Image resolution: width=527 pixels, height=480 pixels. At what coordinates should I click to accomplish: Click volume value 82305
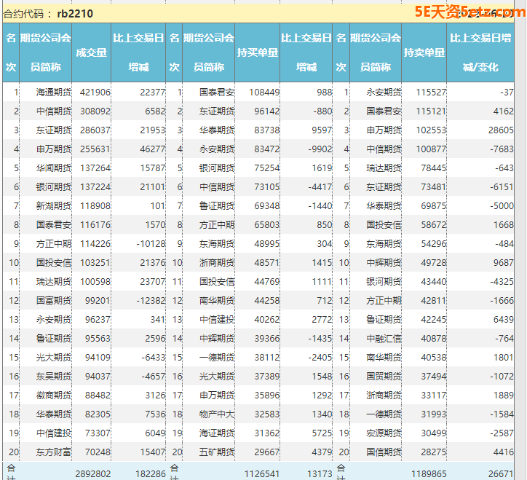click(98, 414)
